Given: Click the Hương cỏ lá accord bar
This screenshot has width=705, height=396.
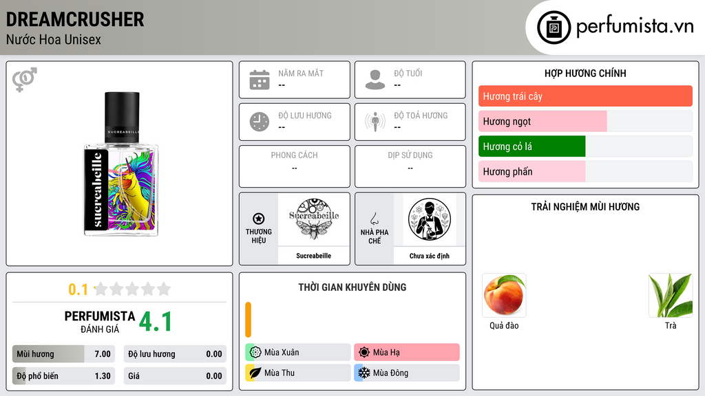Looking at the screenshot, I should pos(585,146).
